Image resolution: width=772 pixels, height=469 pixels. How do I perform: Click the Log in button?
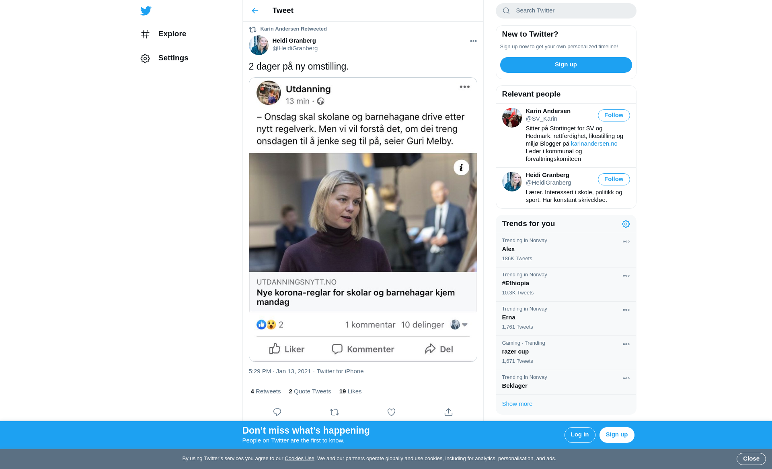point(579,435)
